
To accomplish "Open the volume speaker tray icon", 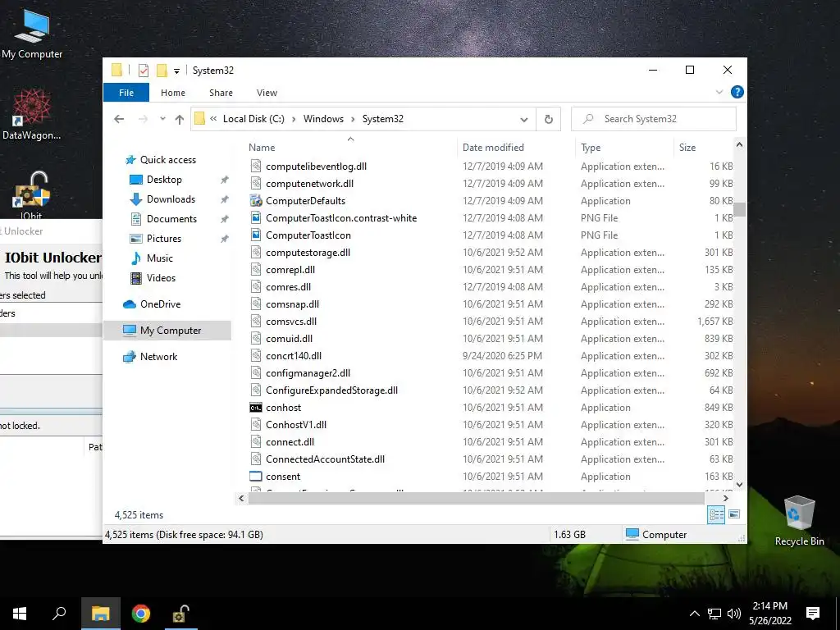I will [734, 614].
